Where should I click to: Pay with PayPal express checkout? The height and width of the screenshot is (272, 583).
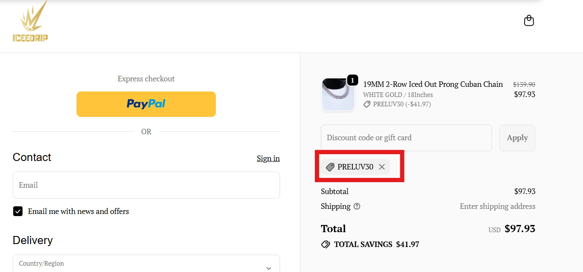click(146, 104)
